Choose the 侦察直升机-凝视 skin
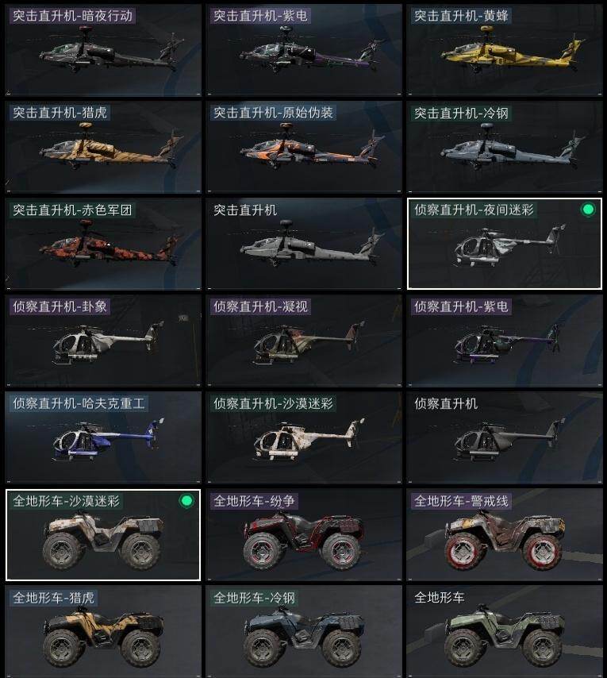The image size is (607, 678). click(x=304, y=341)
